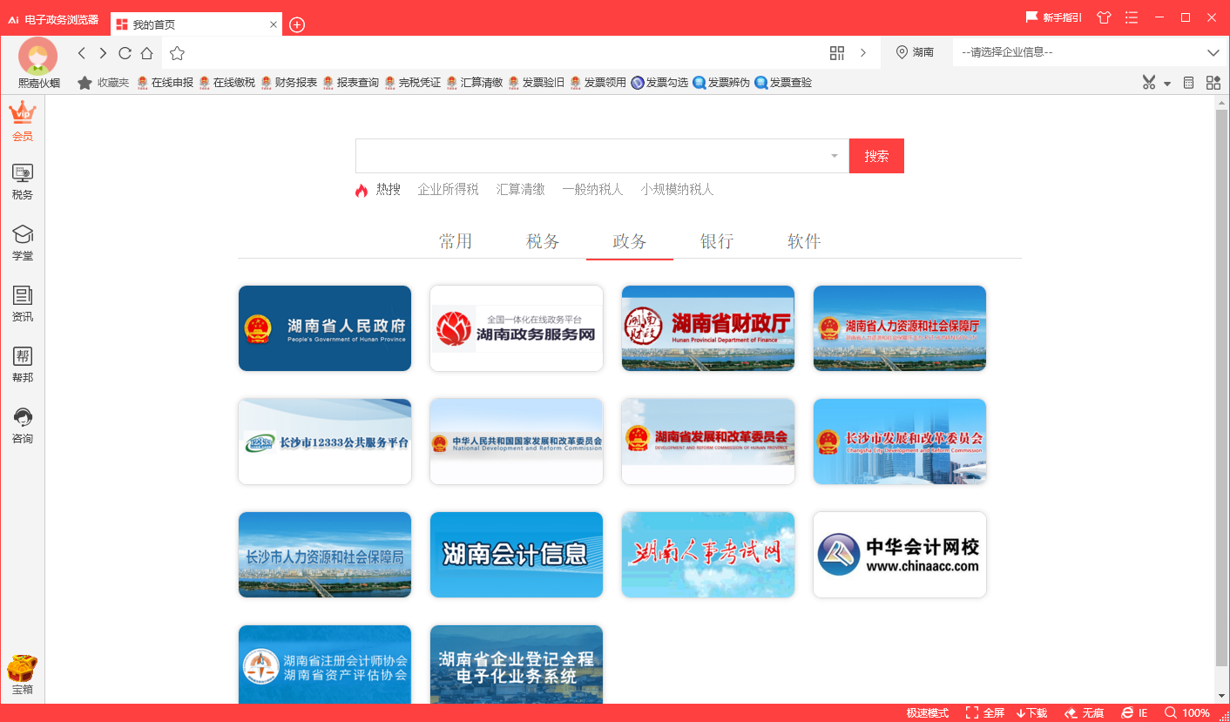
Task: Search the hot term 一般纳税人
Action: pyautogui.click(x=592, y=190)
